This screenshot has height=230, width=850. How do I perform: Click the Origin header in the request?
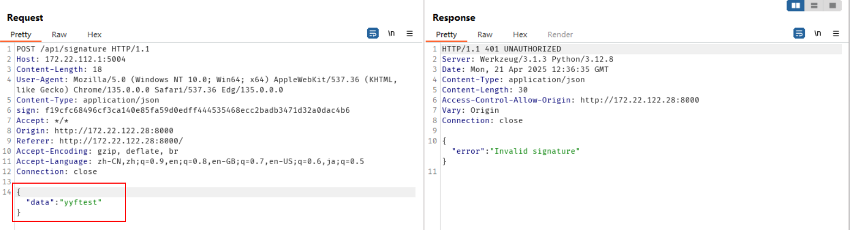pyautogui.click(x=95, y=130)
